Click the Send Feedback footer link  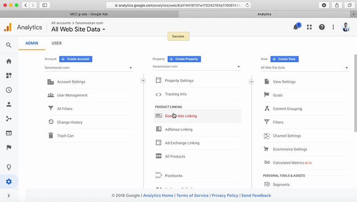point(256,195)
